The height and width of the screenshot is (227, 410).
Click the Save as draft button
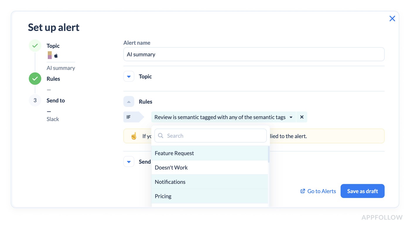coord(363,191)
